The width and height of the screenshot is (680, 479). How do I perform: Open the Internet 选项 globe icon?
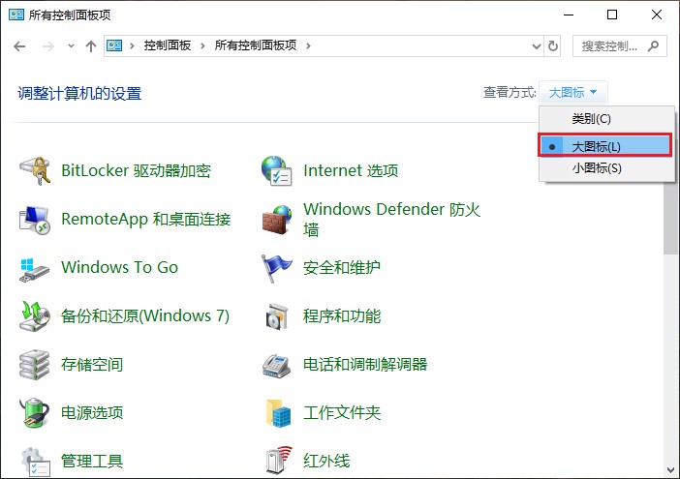click(277, 170)
